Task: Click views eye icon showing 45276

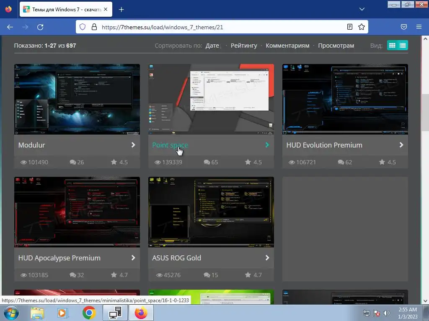Action: pos(159,275)
